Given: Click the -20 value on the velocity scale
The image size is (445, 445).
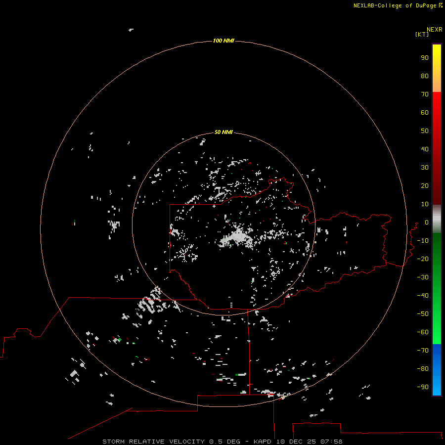Looking at the screenshot, I should point(423,259).
